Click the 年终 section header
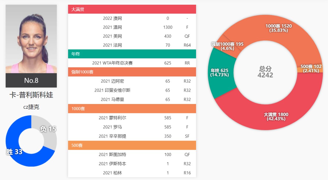 (x=132, y=54)
